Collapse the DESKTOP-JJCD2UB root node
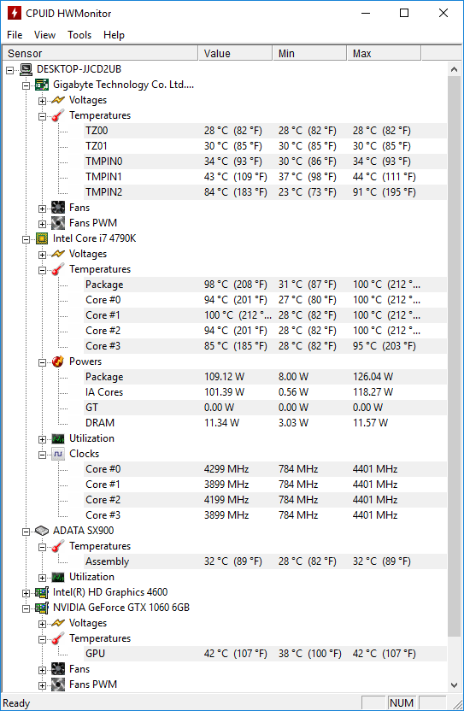464x711 pixels. coord(10,70)
